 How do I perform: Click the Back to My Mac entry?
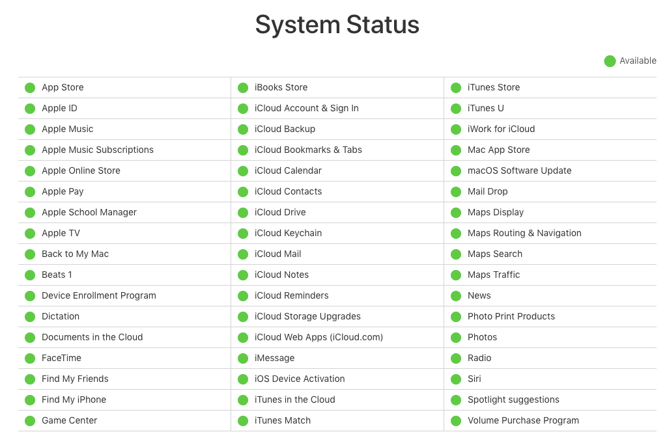(76, 254)
